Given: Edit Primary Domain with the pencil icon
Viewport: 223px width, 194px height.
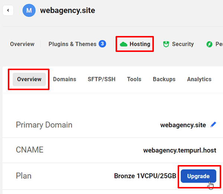Looking at the screenshot, I should [213, 125].
